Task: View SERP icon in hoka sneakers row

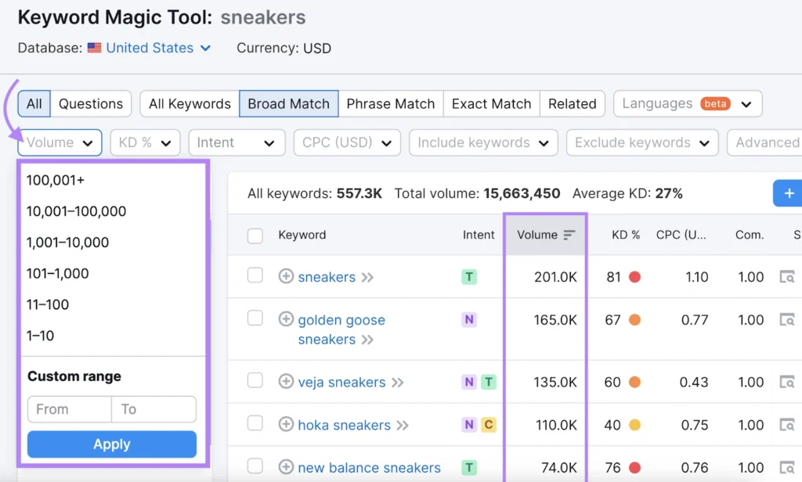Action: [786, 425]
